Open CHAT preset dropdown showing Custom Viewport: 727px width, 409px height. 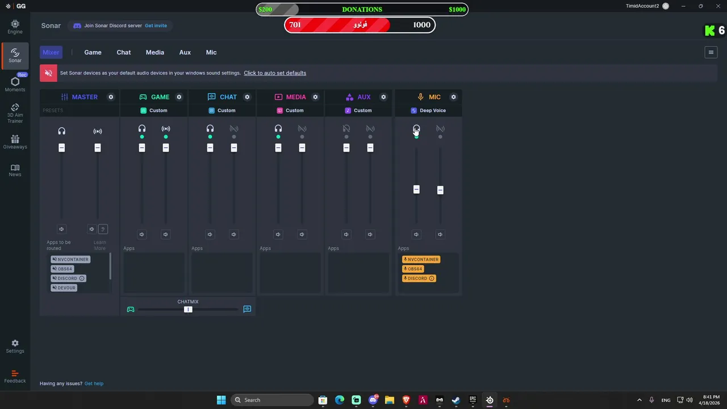[x=222, y=110]
